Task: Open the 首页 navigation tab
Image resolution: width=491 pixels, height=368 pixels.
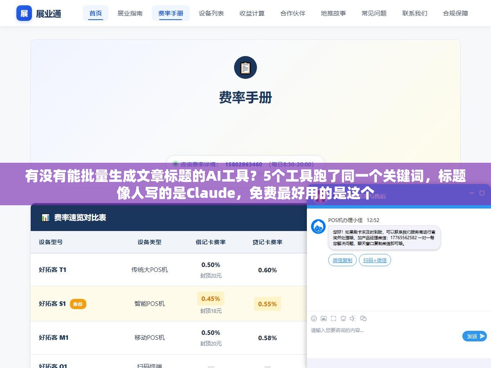Action: pos(96,13)
